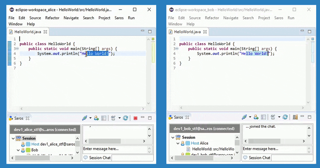320x168 pixels.
Task: Select HelloWorld: src/HelloWo file row in Bob's tree
Action: (211, 149)
